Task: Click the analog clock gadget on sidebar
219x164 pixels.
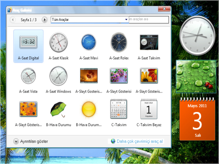Action: (197, 35)
